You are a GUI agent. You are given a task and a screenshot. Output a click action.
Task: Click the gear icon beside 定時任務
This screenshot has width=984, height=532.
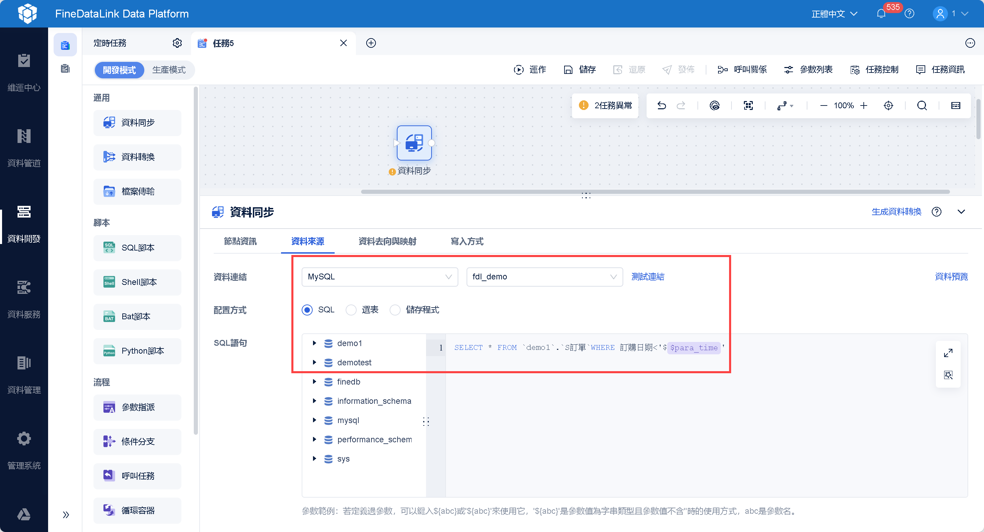pos(177,43)
